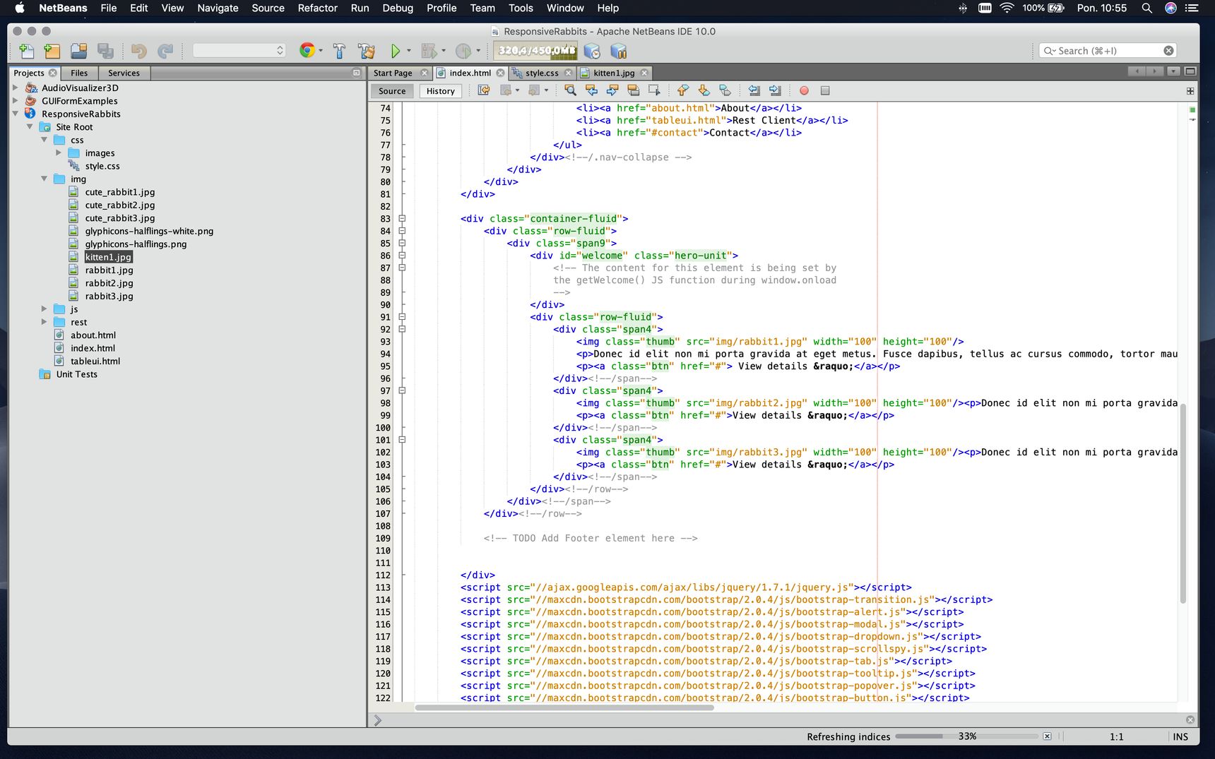The width and height of the screenshot is (1215, 759).
Task: Toggle Rectangular Selection mode
Action: click(x=654, y=90)
